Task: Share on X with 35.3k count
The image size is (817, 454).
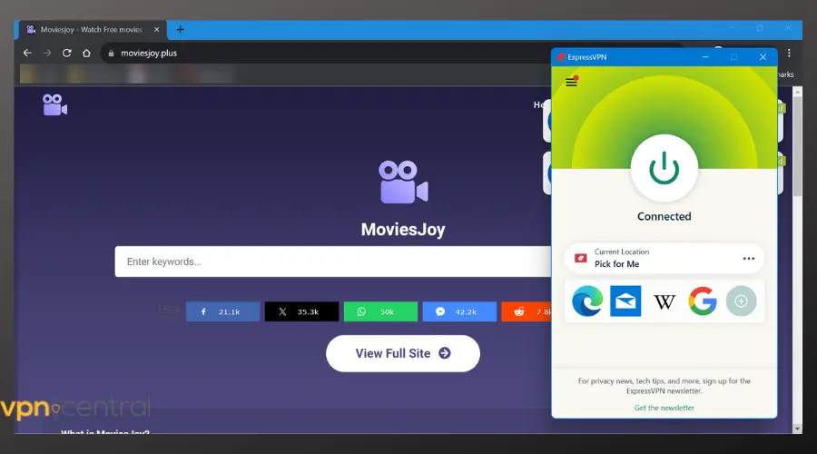Action: 301,311
